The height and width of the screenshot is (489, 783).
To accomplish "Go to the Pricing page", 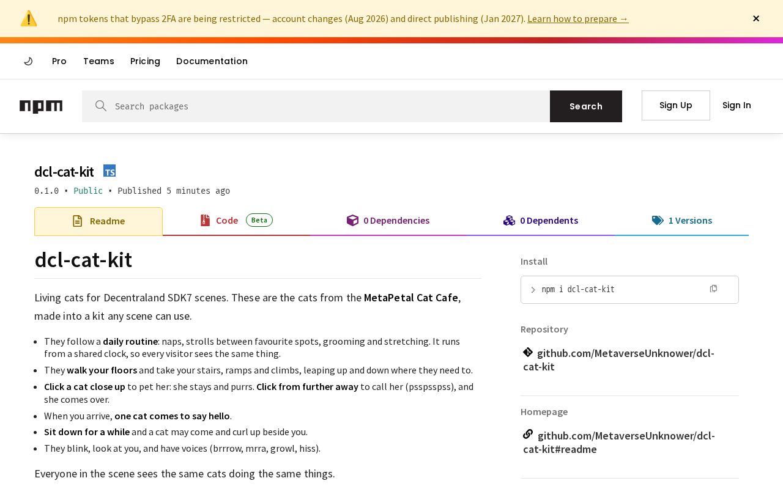I will pyautogui.click(x=145, y=61).
